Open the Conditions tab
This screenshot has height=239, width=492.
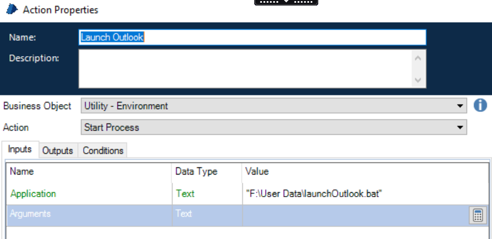tap(103, 150)
